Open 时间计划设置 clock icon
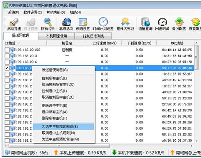Image resolution: width=201 pixels, height=158 pixels. (x=103, y=22)
